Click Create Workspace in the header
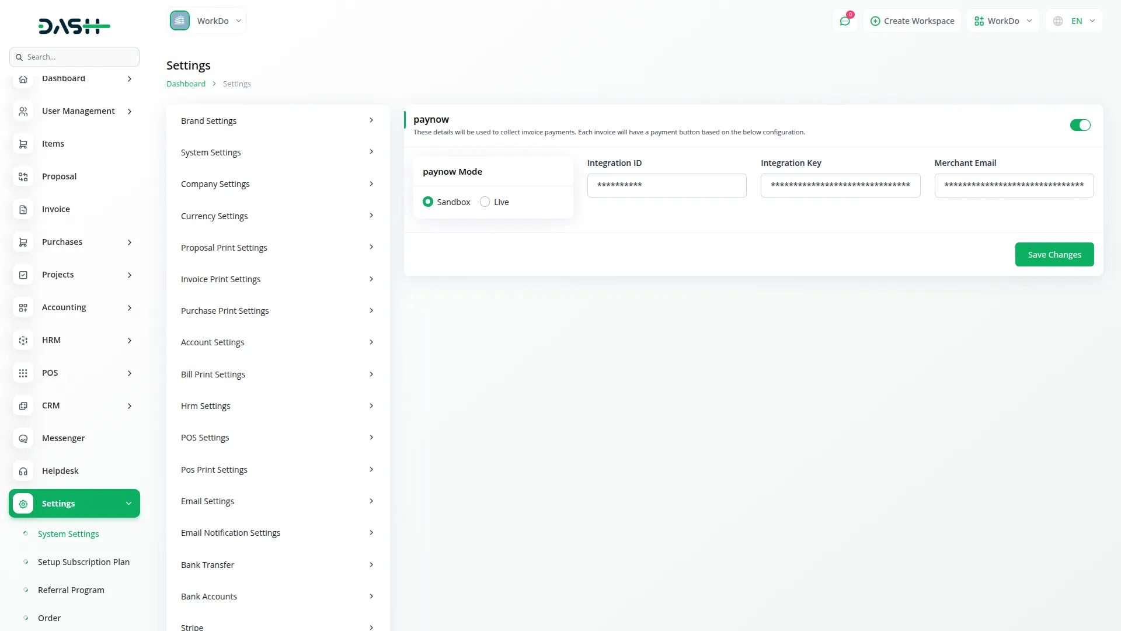This screenshot has height=631, width=1121. [912, 20]
